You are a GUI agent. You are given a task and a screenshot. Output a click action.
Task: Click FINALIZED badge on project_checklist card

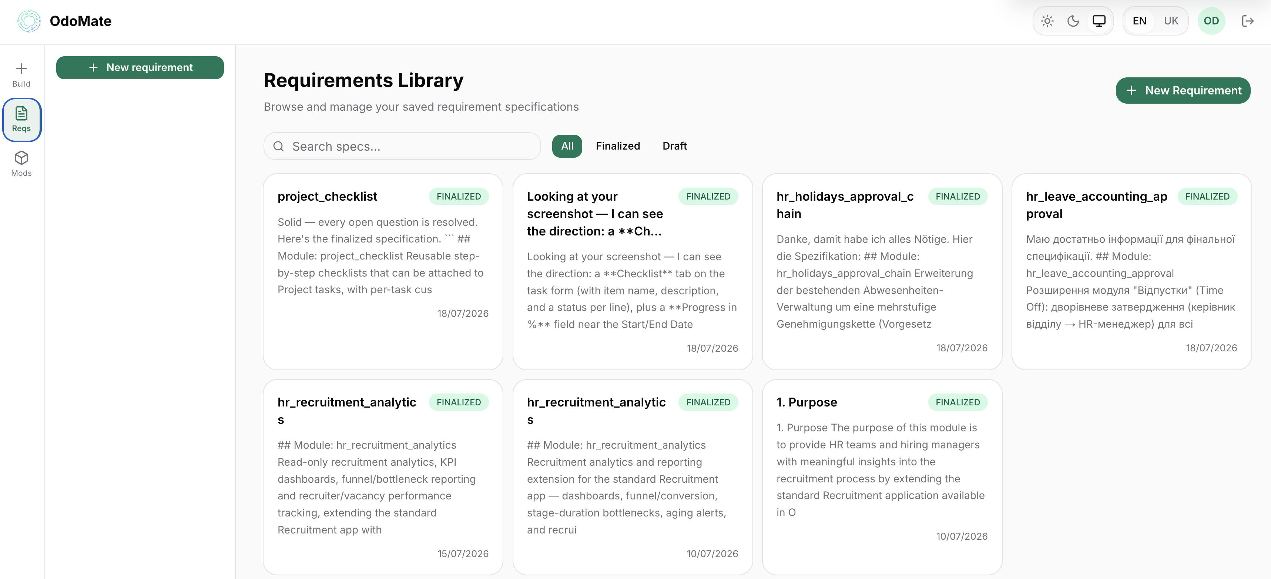[x=458, y=197]
